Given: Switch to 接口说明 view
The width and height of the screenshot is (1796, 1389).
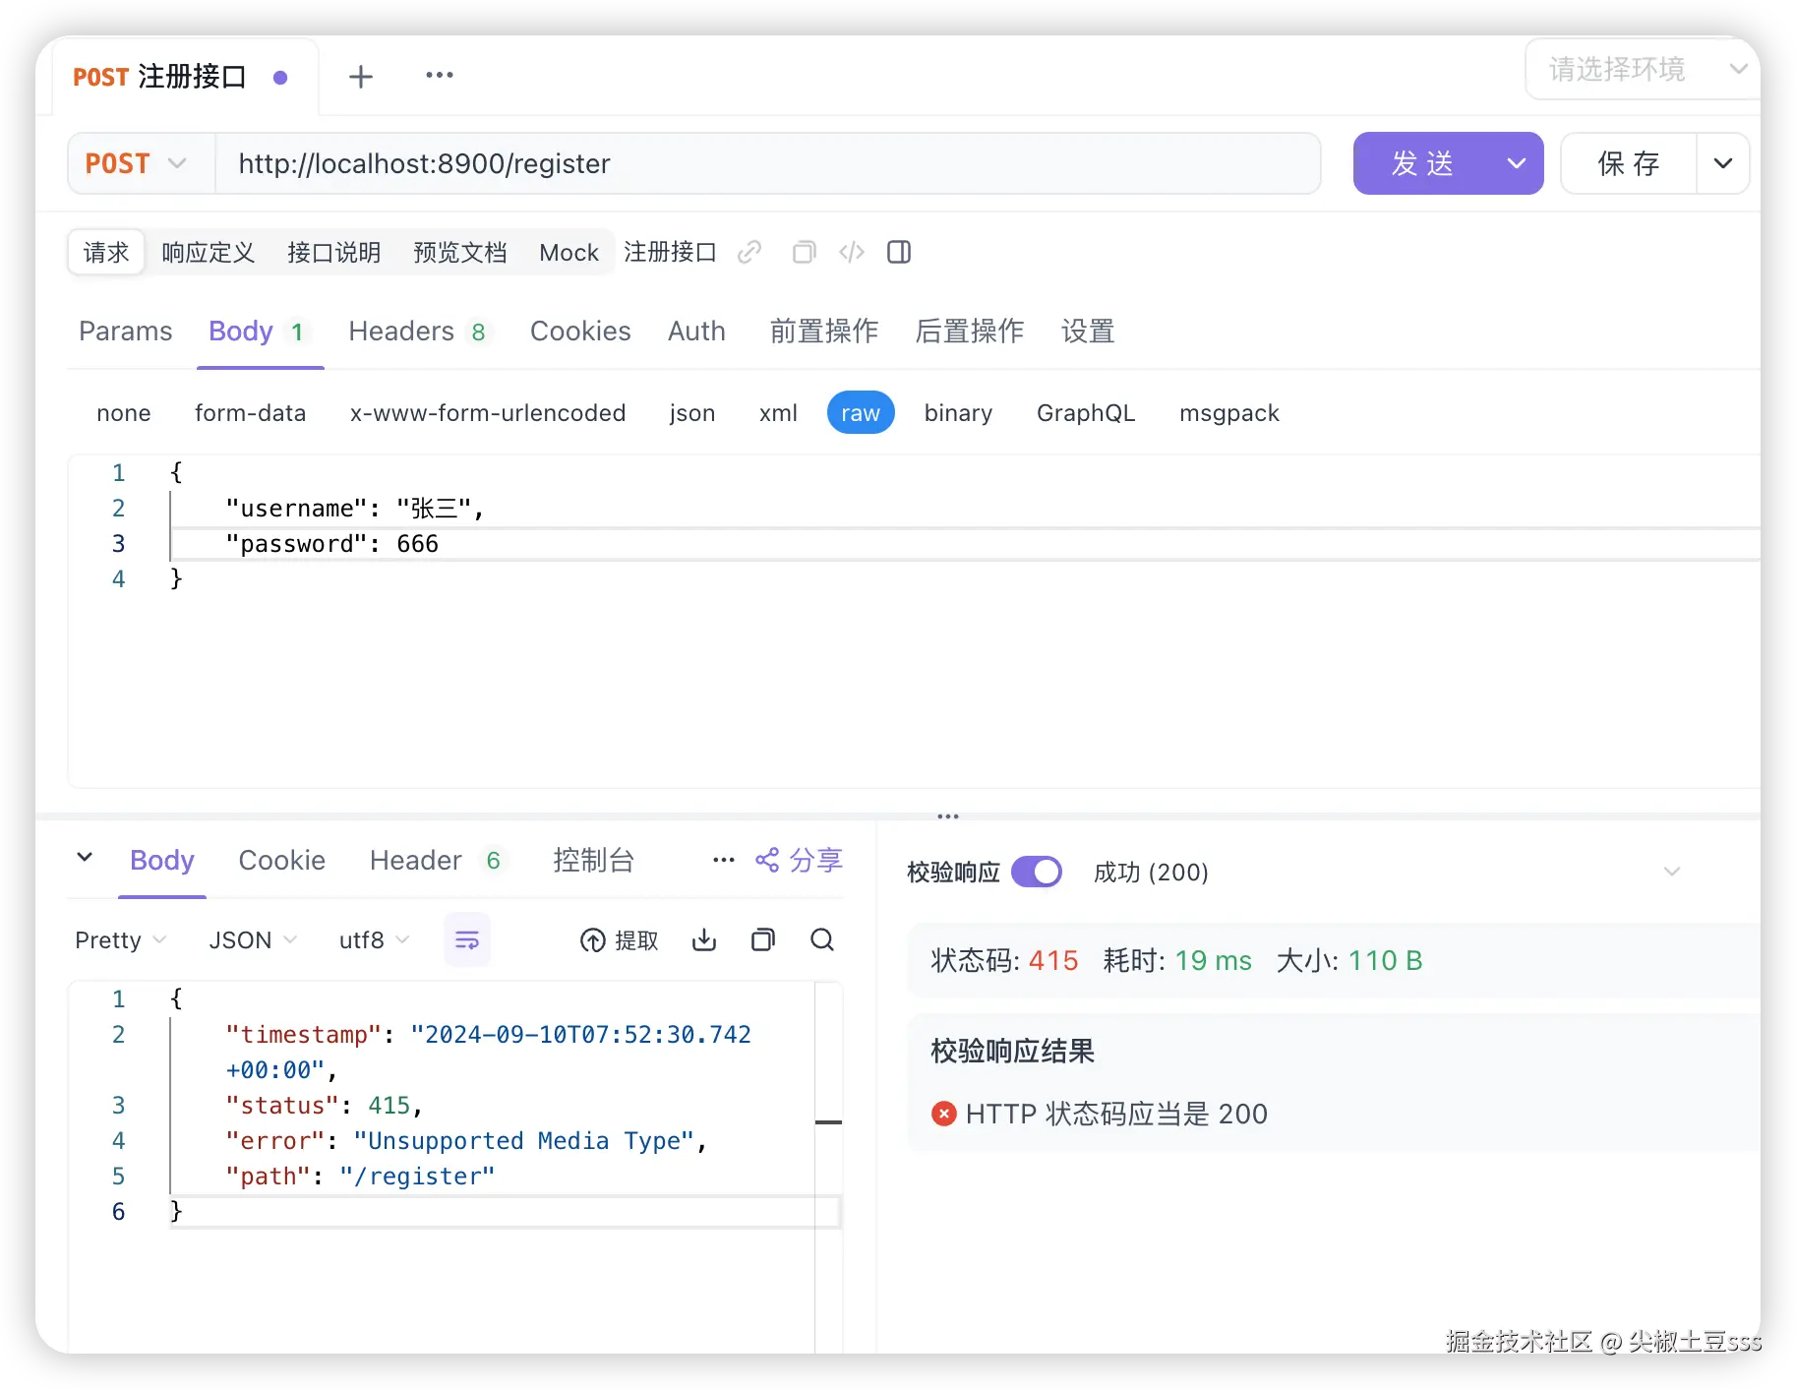Looking at the screenshot, I should pos(334,253).
